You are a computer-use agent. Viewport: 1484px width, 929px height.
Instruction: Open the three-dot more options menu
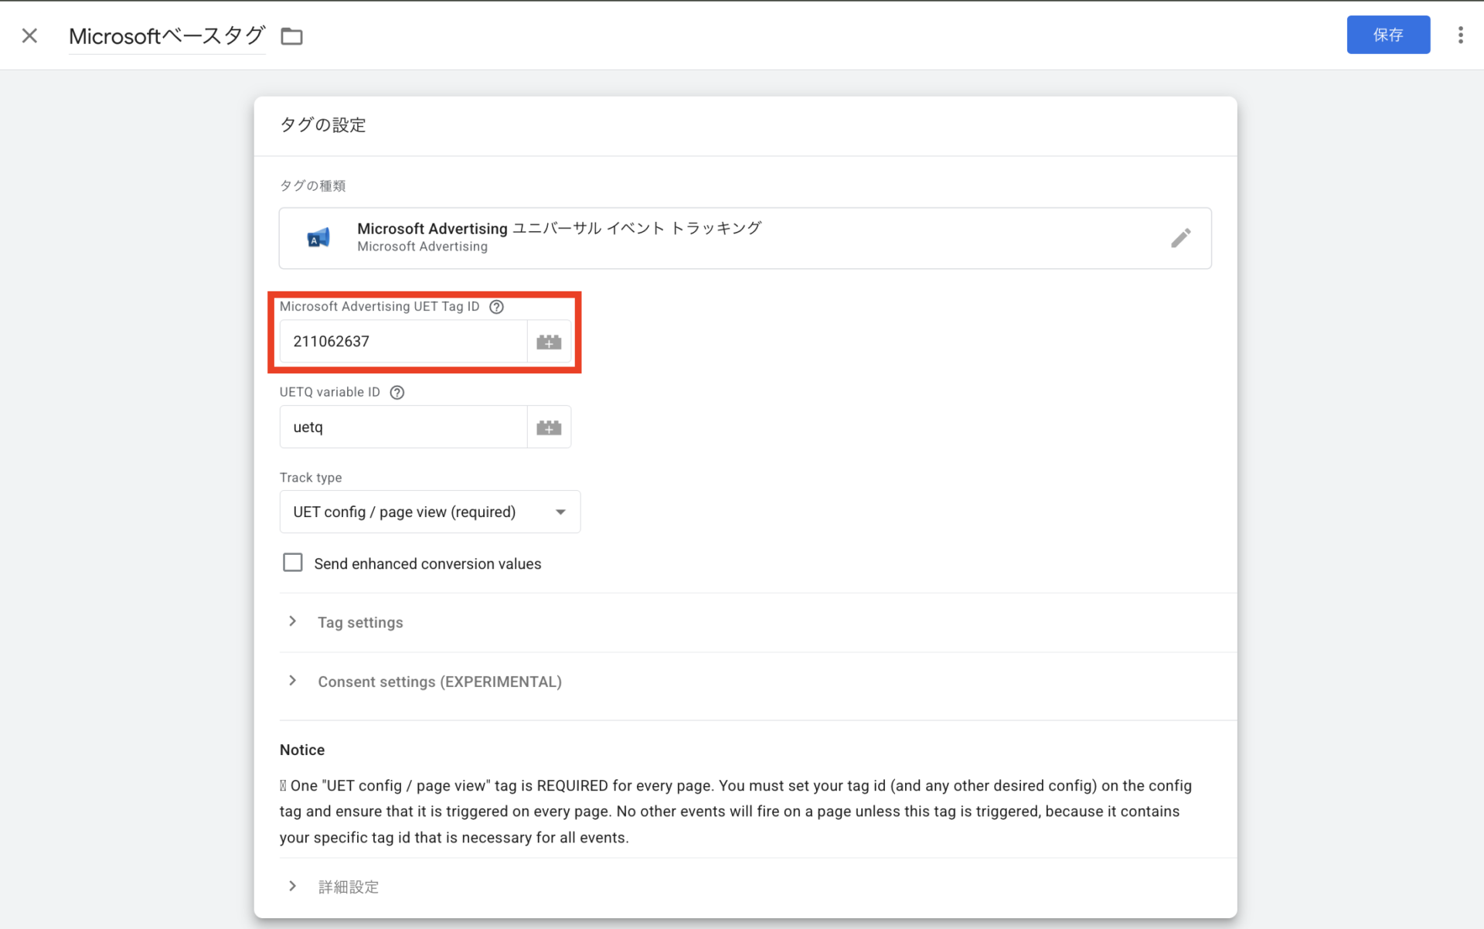click(1460, 35)
